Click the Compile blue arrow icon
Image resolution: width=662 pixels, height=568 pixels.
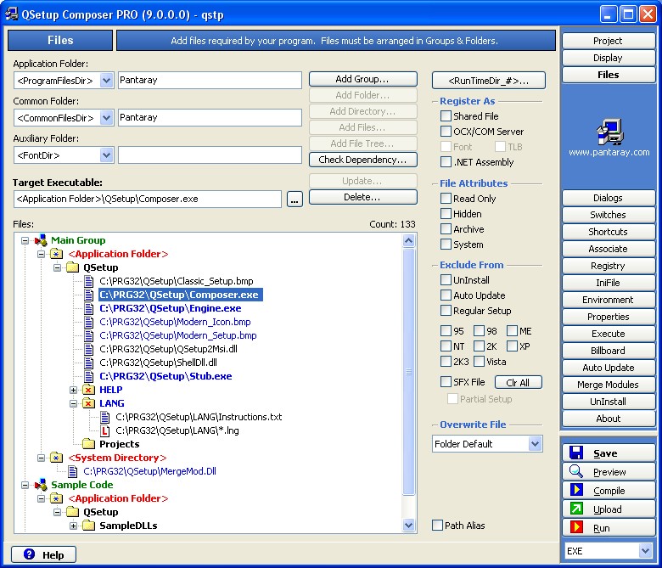(x=576, y=490)
